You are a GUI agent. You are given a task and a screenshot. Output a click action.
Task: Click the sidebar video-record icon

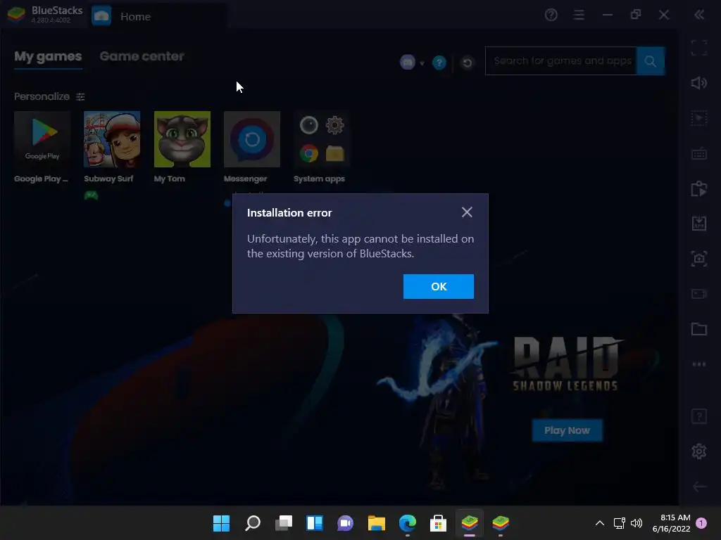tap(699, 294)
